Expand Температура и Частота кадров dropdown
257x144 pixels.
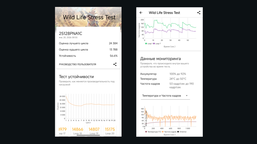(x=165, y=96)
